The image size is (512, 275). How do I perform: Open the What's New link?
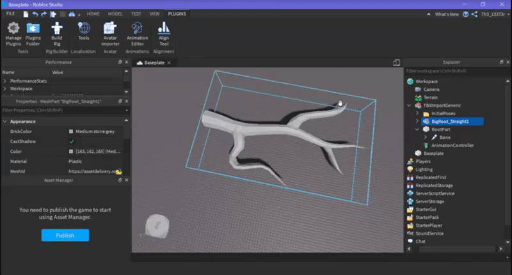tap(446, 13)
